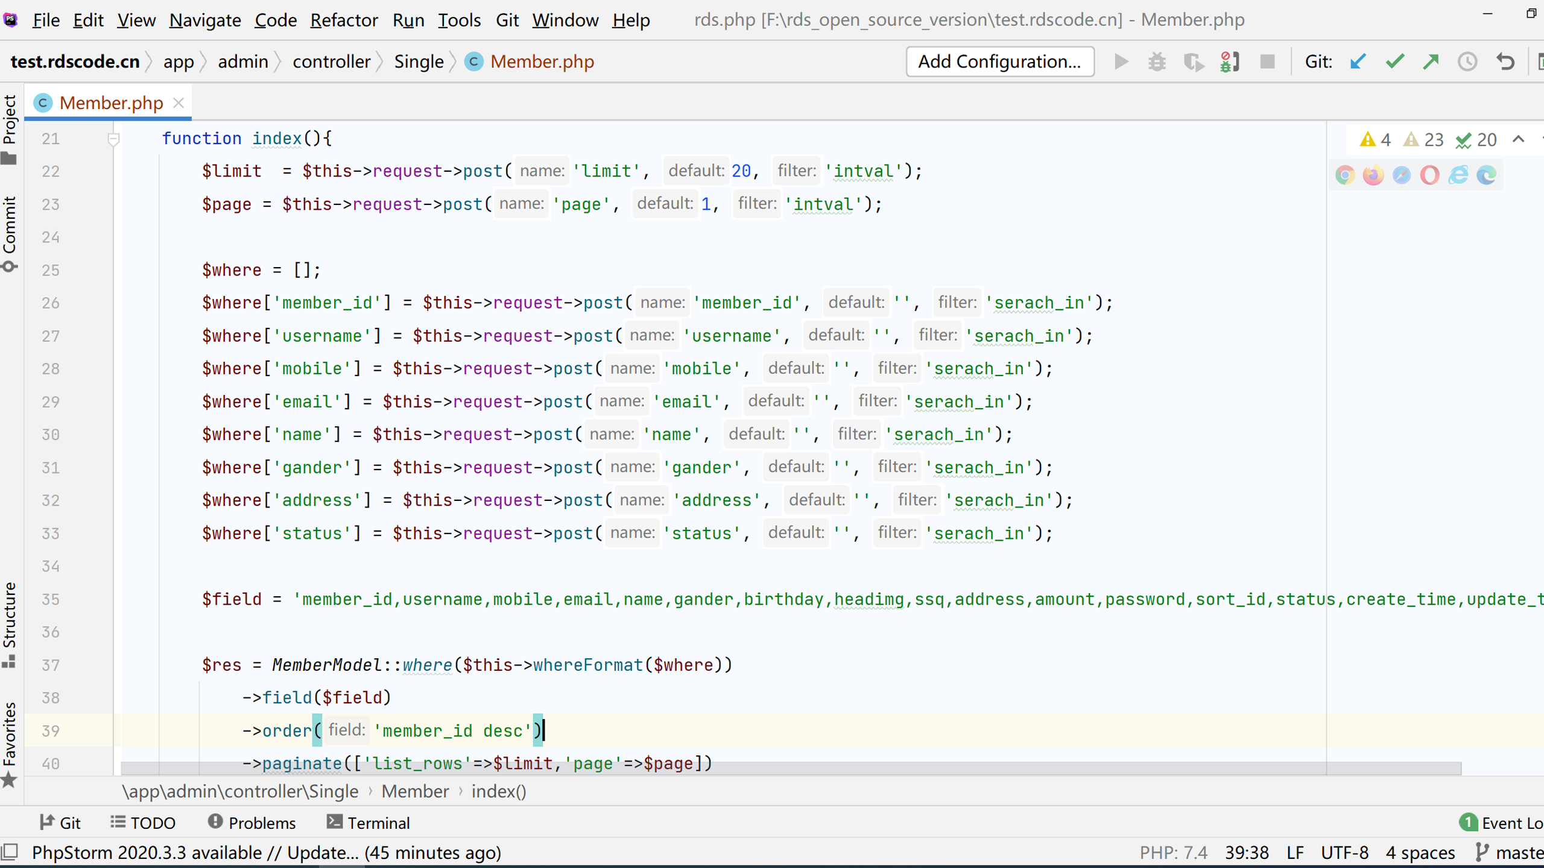Image resolution: width=1544 pixels, height=868 pixels.
Task: Open Git Show History clock icon
Action: pos(1467,61)
